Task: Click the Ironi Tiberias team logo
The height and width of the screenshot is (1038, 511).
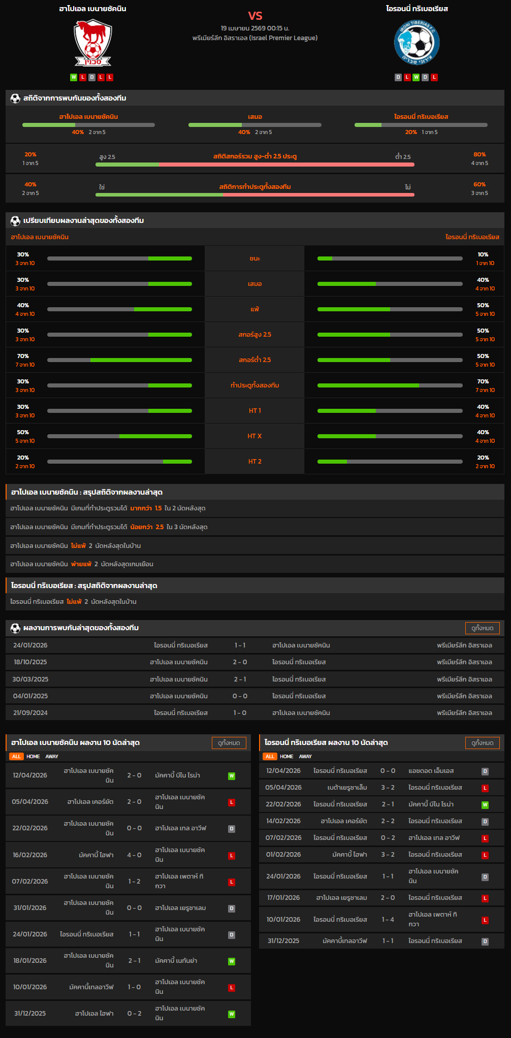Action: pyautogui.click(x=417, y=43)
